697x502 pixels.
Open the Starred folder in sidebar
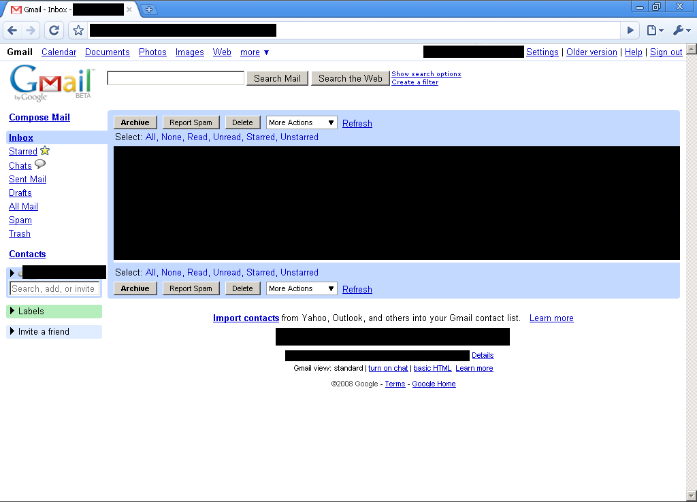tap(23, 152)
